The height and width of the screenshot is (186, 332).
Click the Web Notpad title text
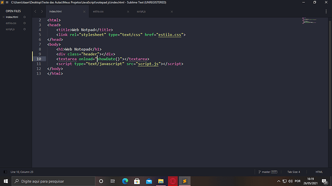[83, 30]
